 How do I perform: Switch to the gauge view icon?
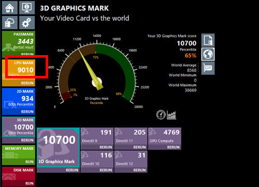click(161, 115)
